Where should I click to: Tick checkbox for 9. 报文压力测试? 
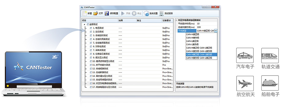(x=91, y=58)
